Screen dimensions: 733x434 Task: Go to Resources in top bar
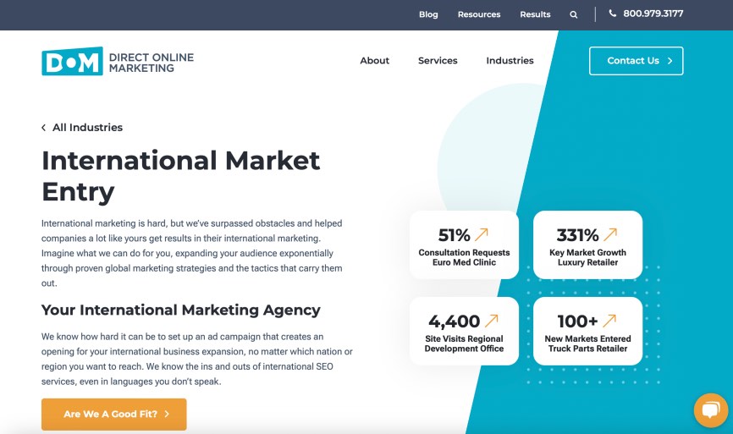click(479, 14)
